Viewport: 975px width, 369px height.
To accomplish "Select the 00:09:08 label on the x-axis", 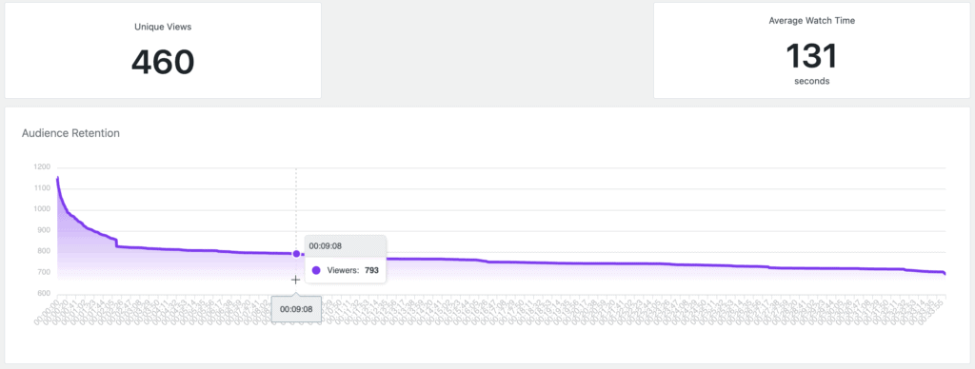I will click(x=296, y=309).
